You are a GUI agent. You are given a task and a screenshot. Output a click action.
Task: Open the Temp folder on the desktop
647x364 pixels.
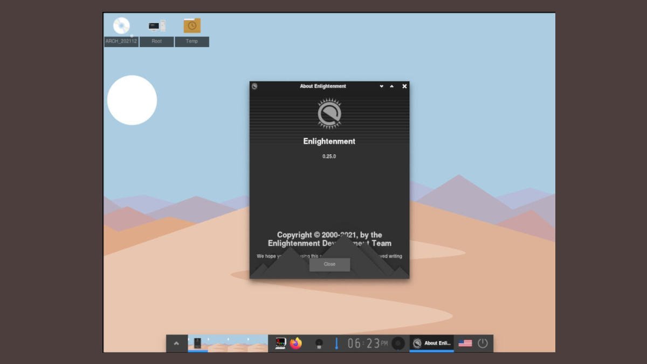(x=192, y=25)
